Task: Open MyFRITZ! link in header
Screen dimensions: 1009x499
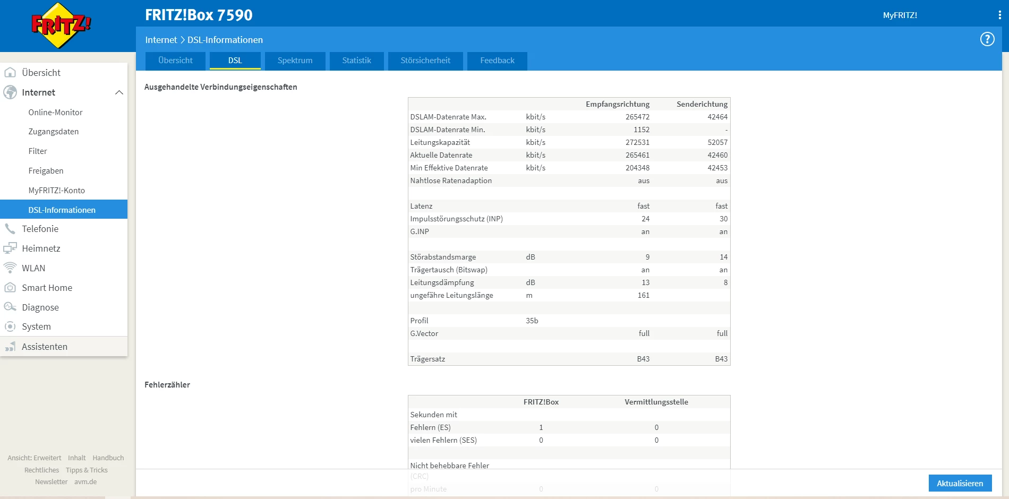Action: 900,15
